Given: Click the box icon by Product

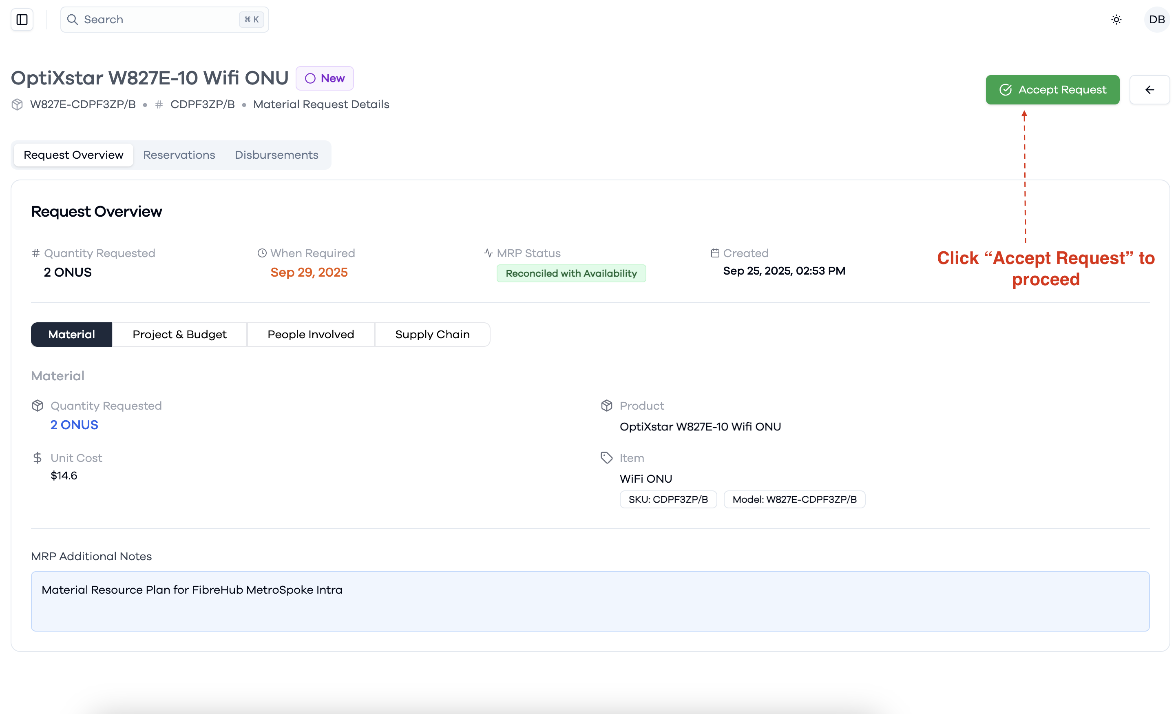Looking at the screenshot, I should pyautogui.click(x=607, y=406).
